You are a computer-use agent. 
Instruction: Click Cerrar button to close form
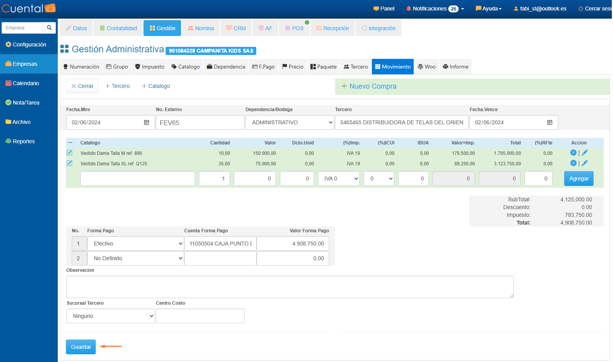point(82,86)
